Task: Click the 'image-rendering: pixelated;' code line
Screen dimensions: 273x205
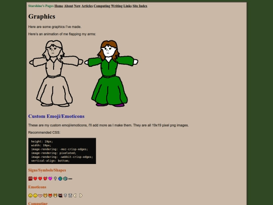Action: tap(54, 153)
